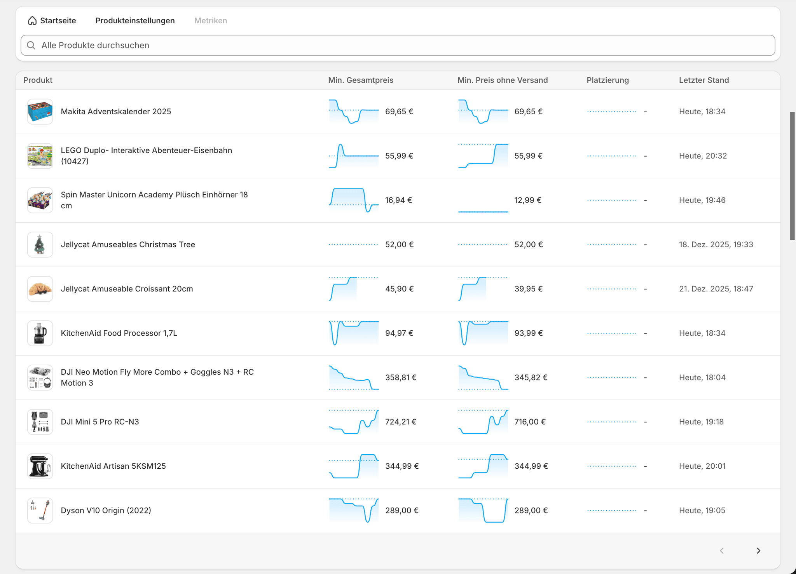Click the 93,99 € price value
Image resolution: width=796 pixels, height=574 pixels.
pyautogui.click(x=529, y=333)
